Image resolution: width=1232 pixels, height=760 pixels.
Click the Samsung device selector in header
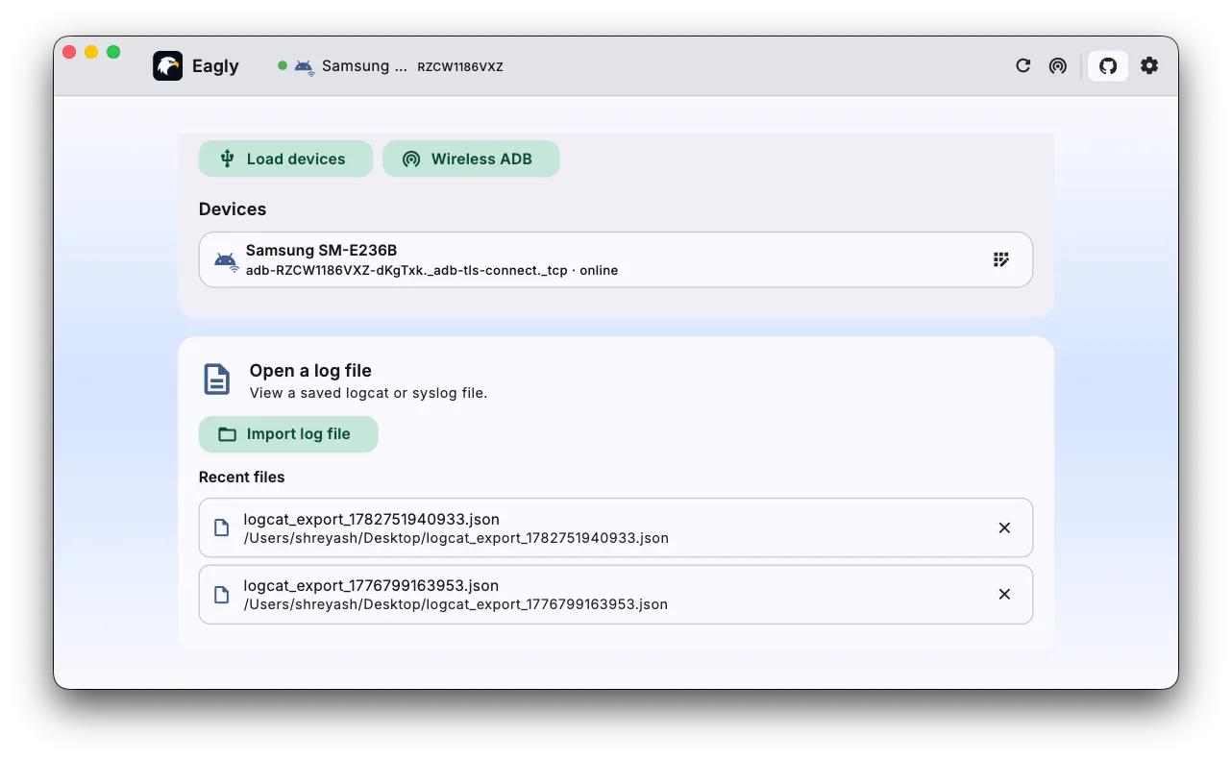tap(391, 66)
